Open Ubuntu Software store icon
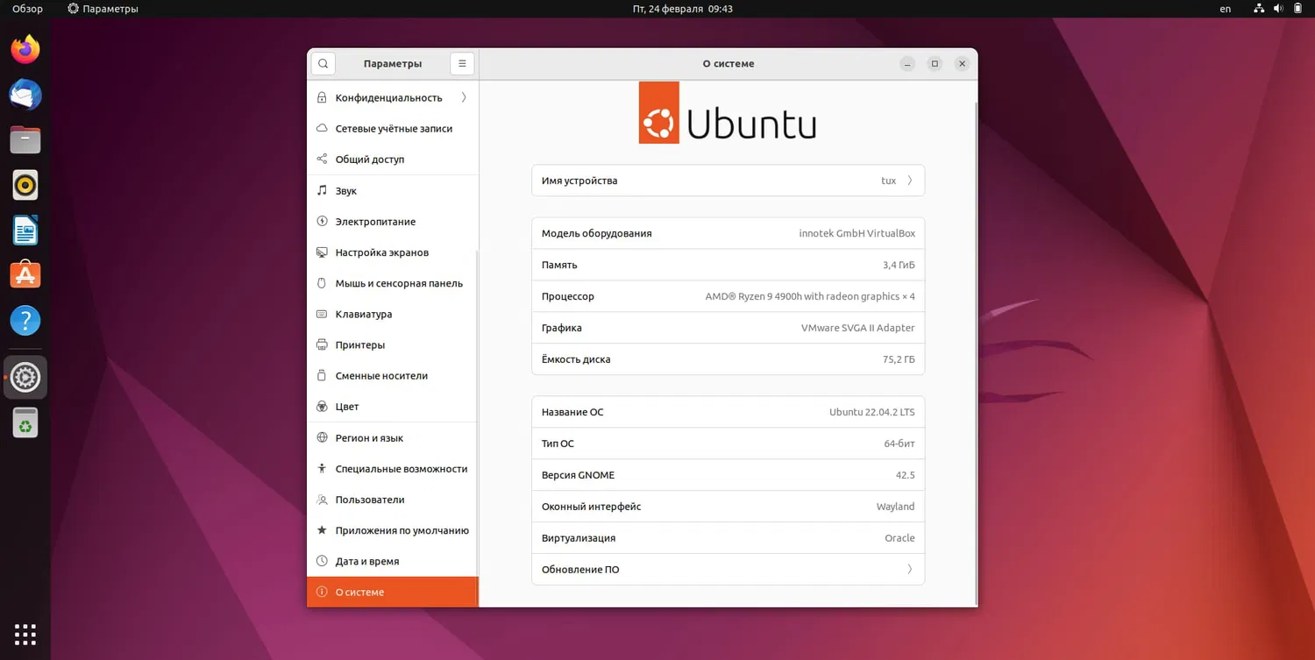The width and height of the screenshot is (1315, 660). point(25,275)
